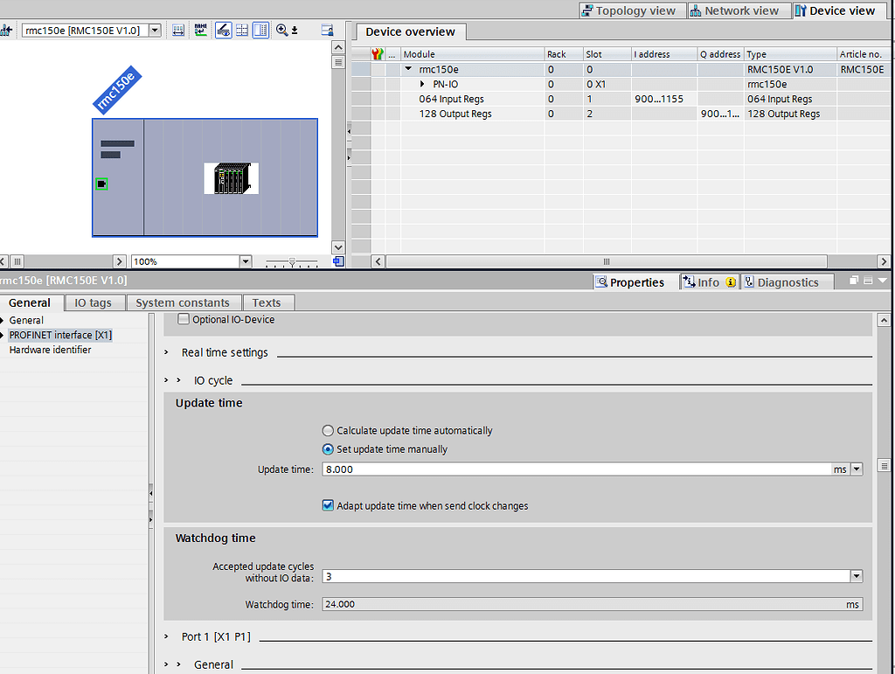Click the horizontal measuring/resize toolbar icon
The width and height of the screenshot is (895, 674).
click(178, 30)
